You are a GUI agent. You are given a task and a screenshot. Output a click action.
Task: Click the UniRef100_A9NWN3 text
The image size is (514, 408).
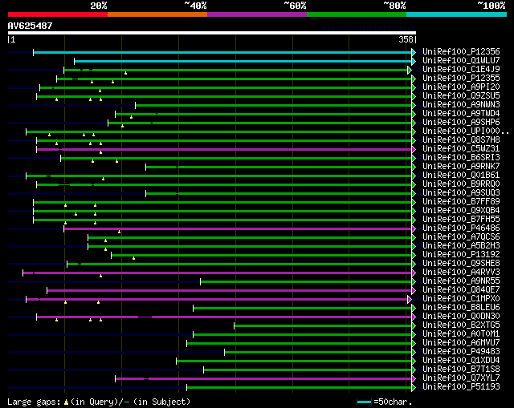click(x=461, y=105)
